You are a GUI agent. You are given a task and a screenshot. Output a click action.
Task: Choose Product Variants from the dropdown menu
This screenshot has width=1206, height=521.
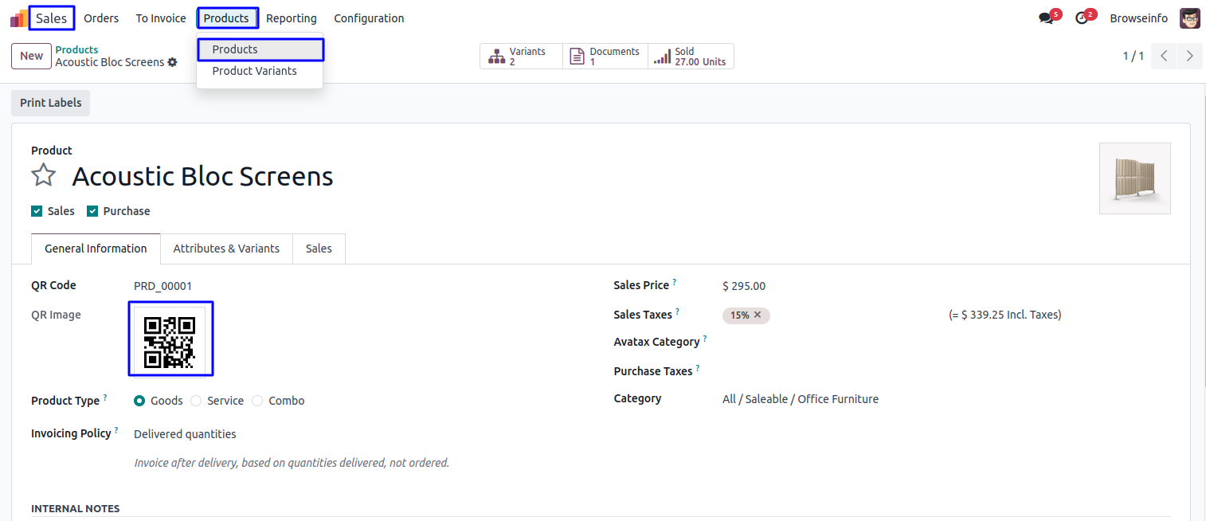coord(254,71)
